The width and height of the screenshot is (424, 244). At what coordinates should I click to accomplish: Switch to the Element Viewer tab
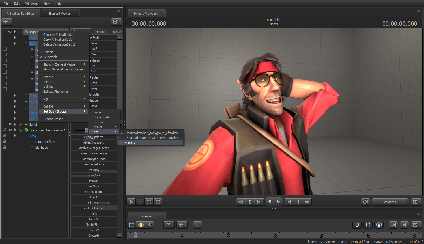(x=60, y=14)
